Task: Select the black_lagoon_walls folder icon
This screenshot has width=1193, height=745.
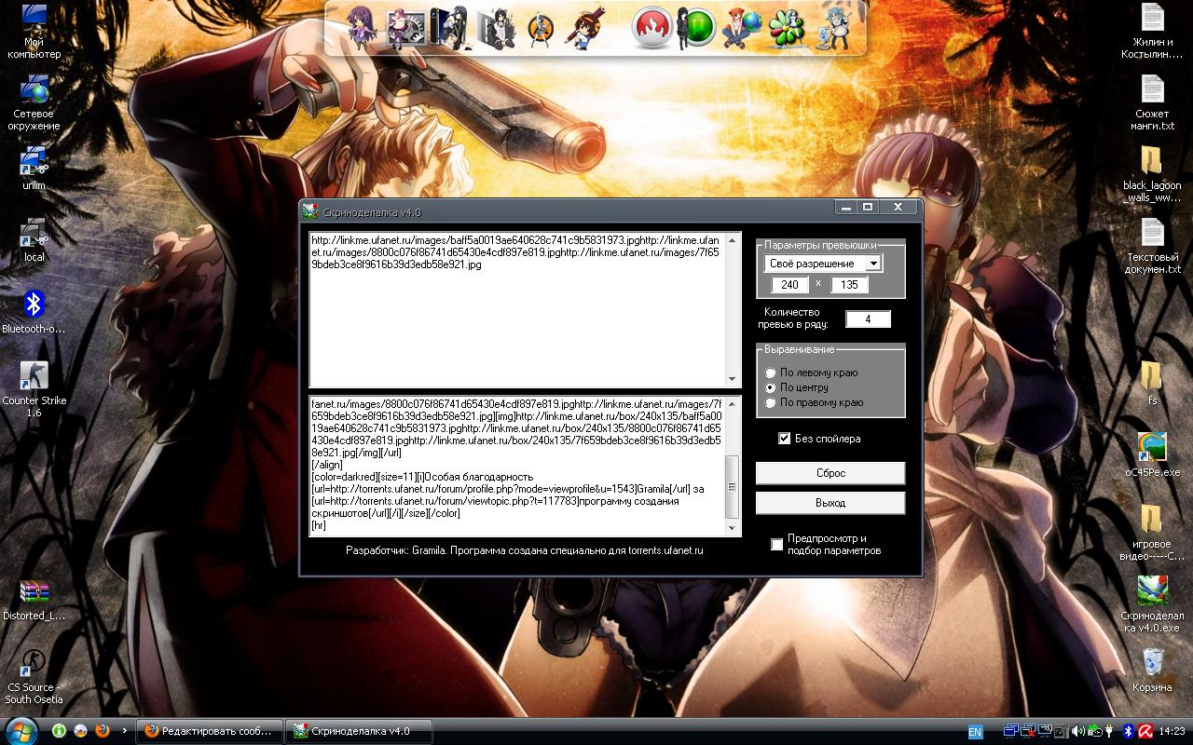Action: [1152, 174]
